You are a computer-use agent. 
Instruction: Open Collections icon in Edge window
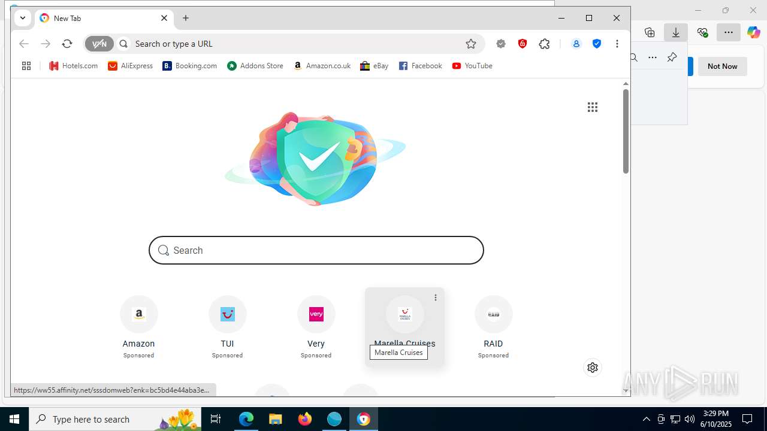pyautogui.click(x=650, y=32)
